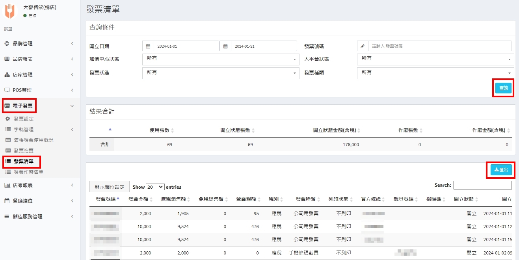Click the gear icon for 發票設定
This screenshot has height=260, width=519.
pyautogui.click(x=7, y=119)
